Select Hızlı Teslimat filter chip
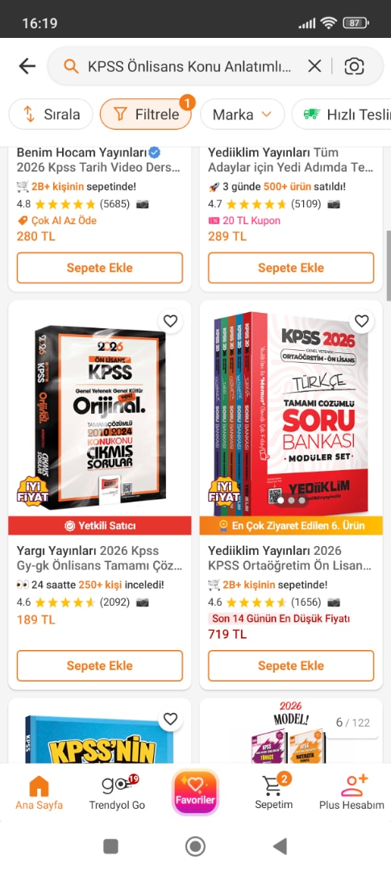This screenshot has height=871, width=391. pos(341,115)
